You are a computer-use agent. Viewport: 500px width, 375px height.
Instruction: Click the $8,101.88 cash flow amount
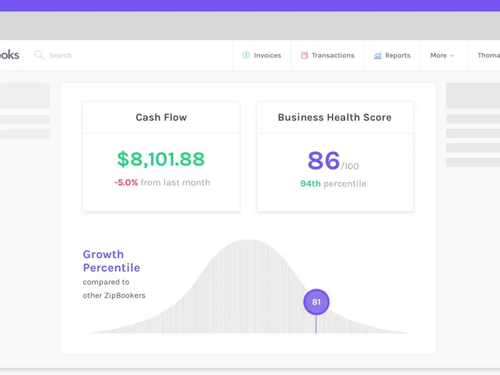(x=161, y=159)
